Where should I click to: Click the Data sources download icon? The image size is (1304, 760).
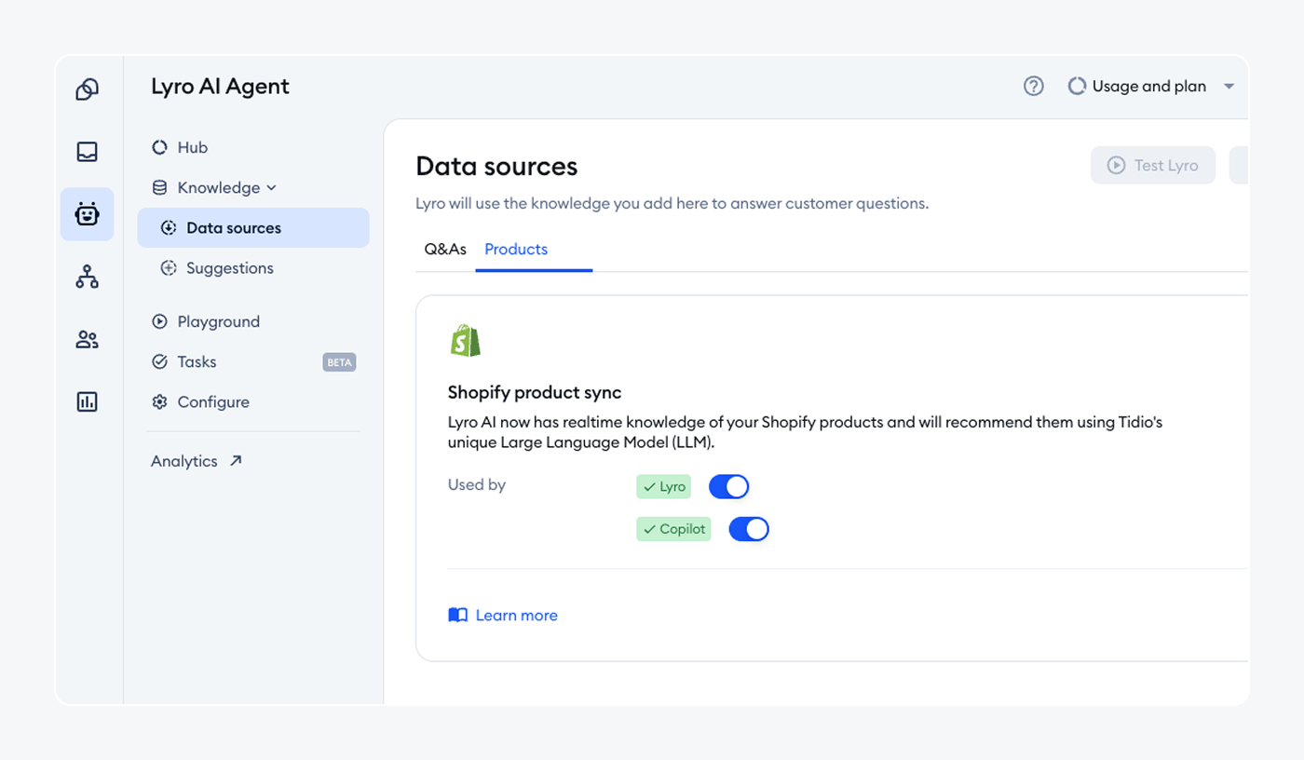pos(169,227)
